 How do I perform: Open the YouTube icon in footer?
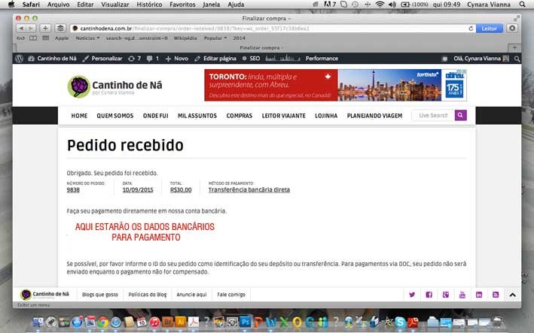(462, 295)
